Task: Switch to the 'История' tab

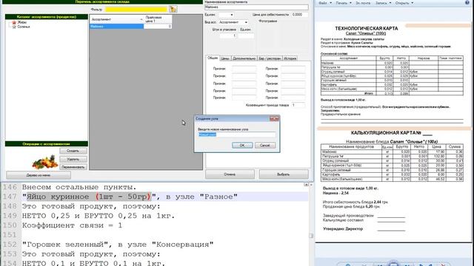Action: pyautogui.click(x=290, y=58)
